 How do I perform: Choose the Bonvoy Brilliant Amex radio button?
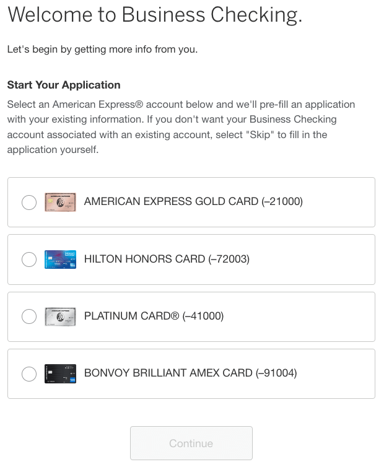29,373
